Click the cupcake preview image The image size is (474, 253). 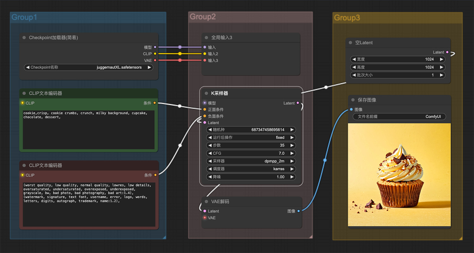399,175
